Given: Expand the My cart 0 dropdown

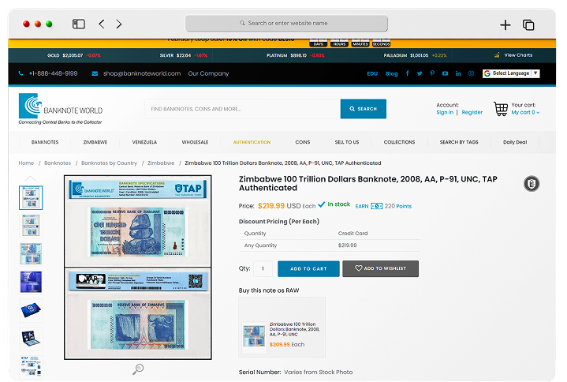Looking at the screenshot, I should [x=525, y=113].
